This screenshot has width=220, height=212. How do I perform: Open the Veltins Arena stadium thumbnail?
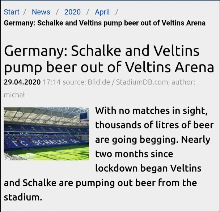[46, 134]
